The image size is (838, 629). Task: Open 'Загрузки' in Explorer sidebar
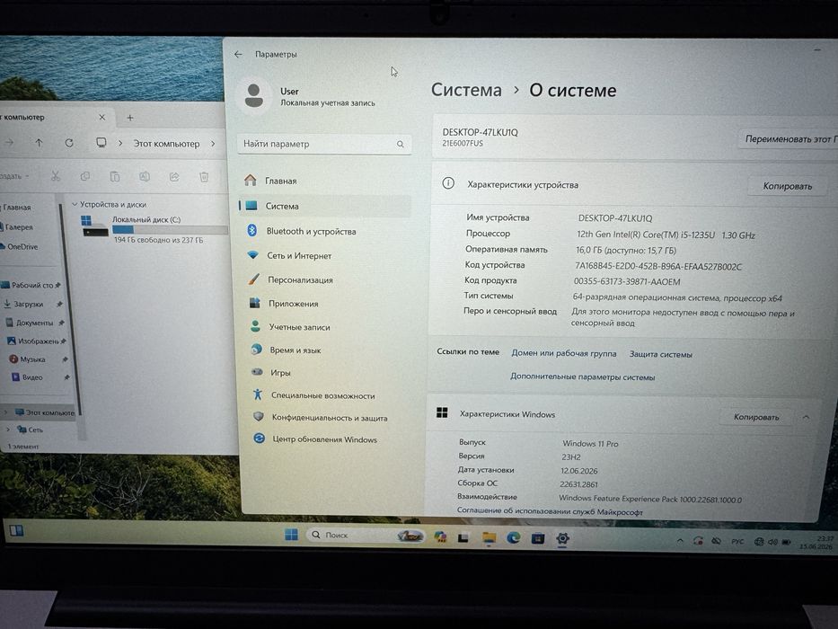[28, 304]
